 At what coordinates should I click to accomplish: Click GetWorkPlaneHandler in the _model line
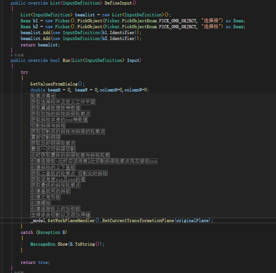(71, 221)
